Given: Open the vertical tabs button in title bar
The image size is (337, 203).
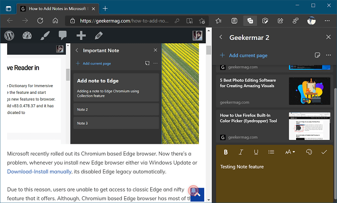Looking at the screenshot, I should coord(8,9).
